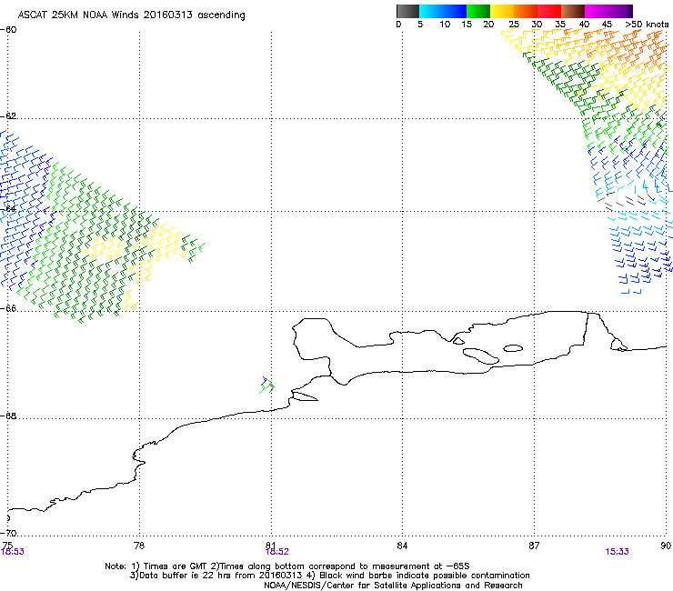This screenshot has height=591, width=673.
Task: Click the magenta-purple 40-50 knots color segment
Action: [608, 11]
